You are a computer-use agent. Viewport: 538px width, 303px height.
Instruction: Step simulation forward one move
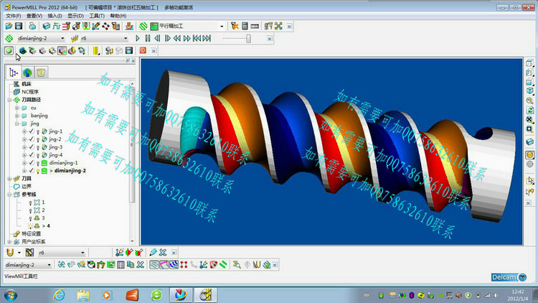pyautogui.click(x=167, y=39)
